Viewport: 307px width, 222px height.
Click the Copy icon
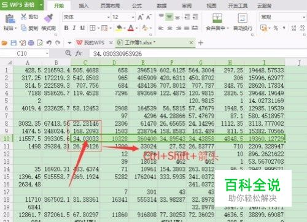click(x=24, y=28)
